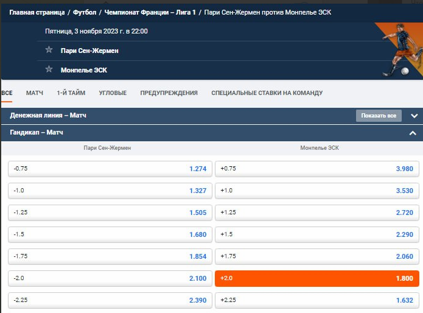The height and width of the screenshot is (313, 423).
Task: Click the match date Пятница, 3 ноября 2023
Action: click(x=96, y=31)
